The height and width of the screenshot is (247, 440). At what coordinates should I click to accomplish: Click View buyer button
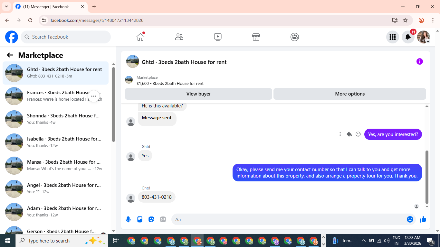(x=198, y=94)
